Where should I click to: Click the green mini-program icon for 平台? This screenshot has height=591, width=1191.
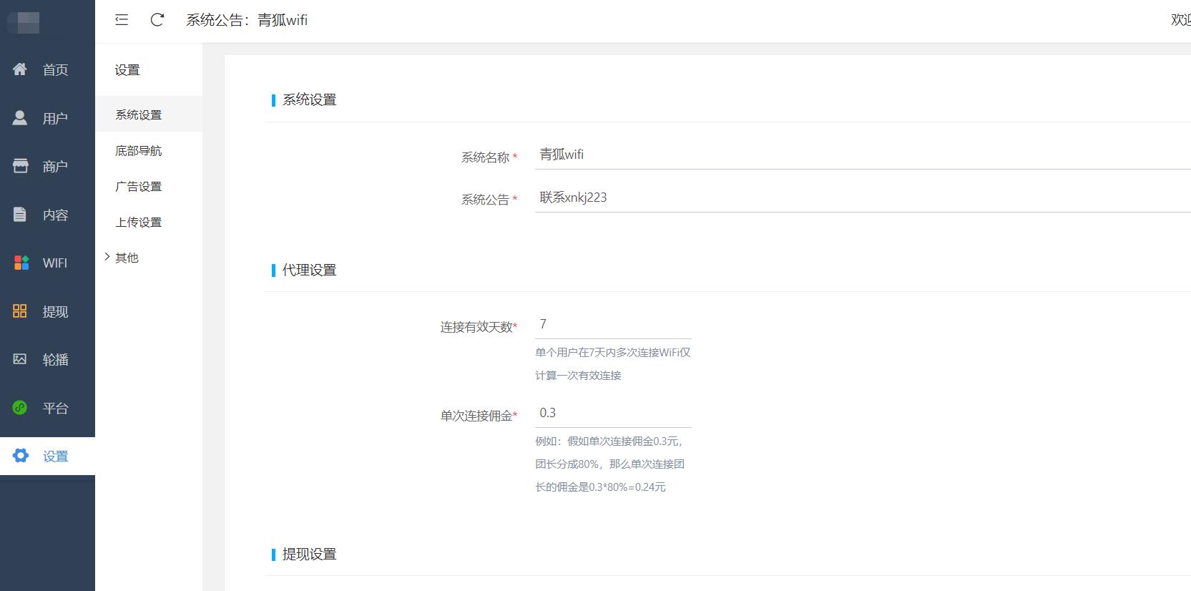[20, 407]
